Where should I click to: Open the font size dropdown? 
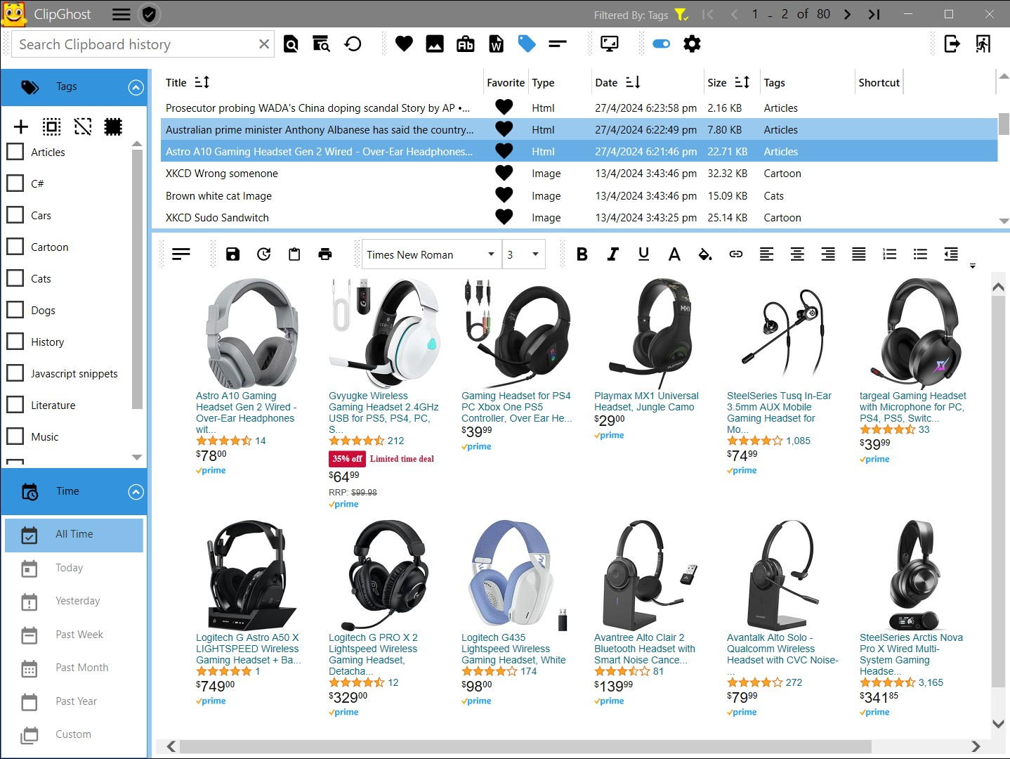[535, 254]
